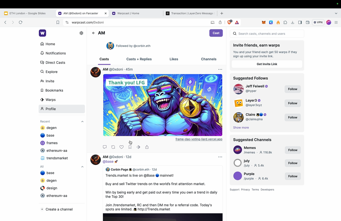Screen dimensions: 341x221
Task: Open the browser extensions puzzle icon
Action: coord(285,22)
